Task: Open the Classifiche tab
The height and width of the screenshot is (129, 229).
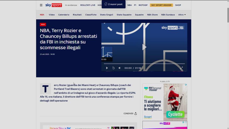Action: coord(91,15)
